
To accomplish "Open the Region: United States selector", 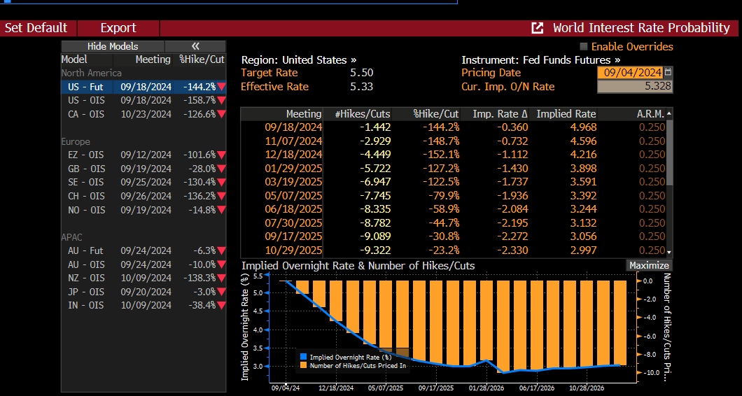I will (x=298, y=60).
